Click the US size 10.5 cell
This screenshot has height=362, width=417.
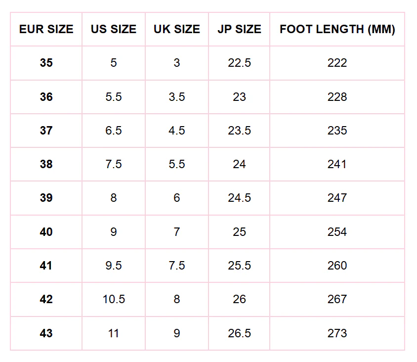114,300
